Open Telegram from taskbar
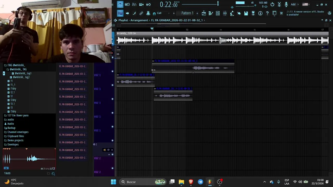The width and height of the screenshot is (333, 187). pos(200,182)
